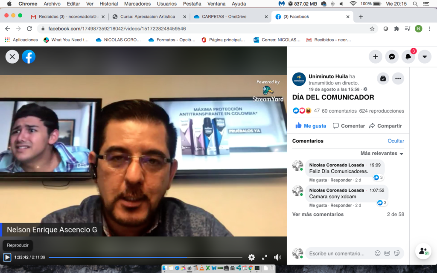Reply to the 'Camara sony xdcam' comment
Screen dimensions: 437x273
[341, 205]
